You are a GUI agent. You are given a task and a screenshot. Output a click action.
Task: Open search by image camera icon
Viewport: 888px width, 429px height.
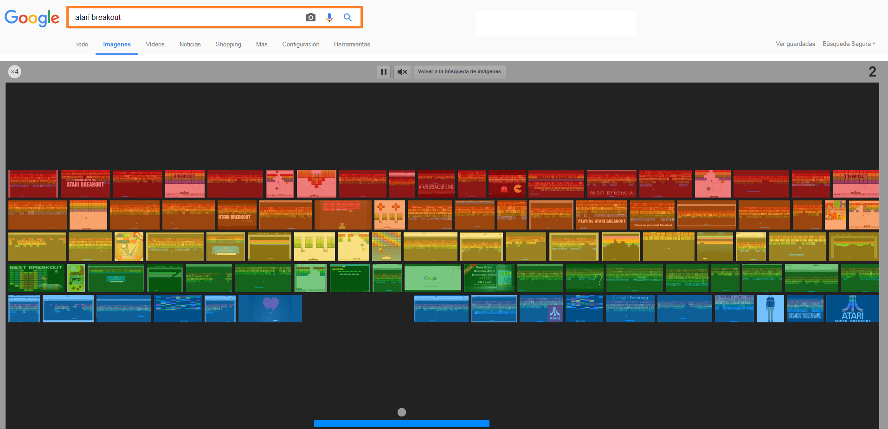(311, 18)
